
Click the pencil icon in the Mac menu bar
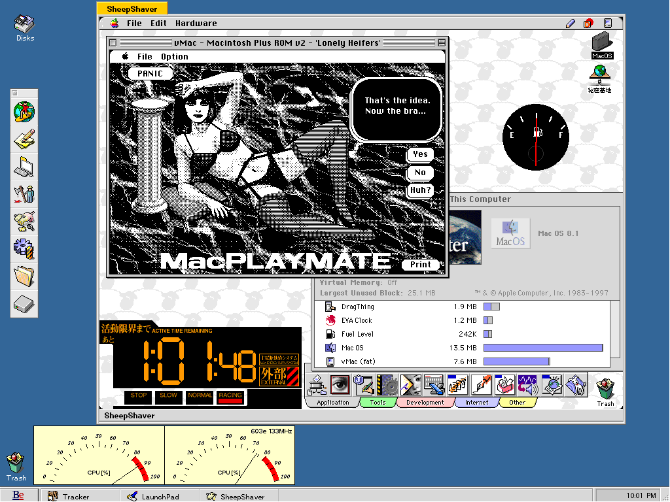tap(571, 24)
